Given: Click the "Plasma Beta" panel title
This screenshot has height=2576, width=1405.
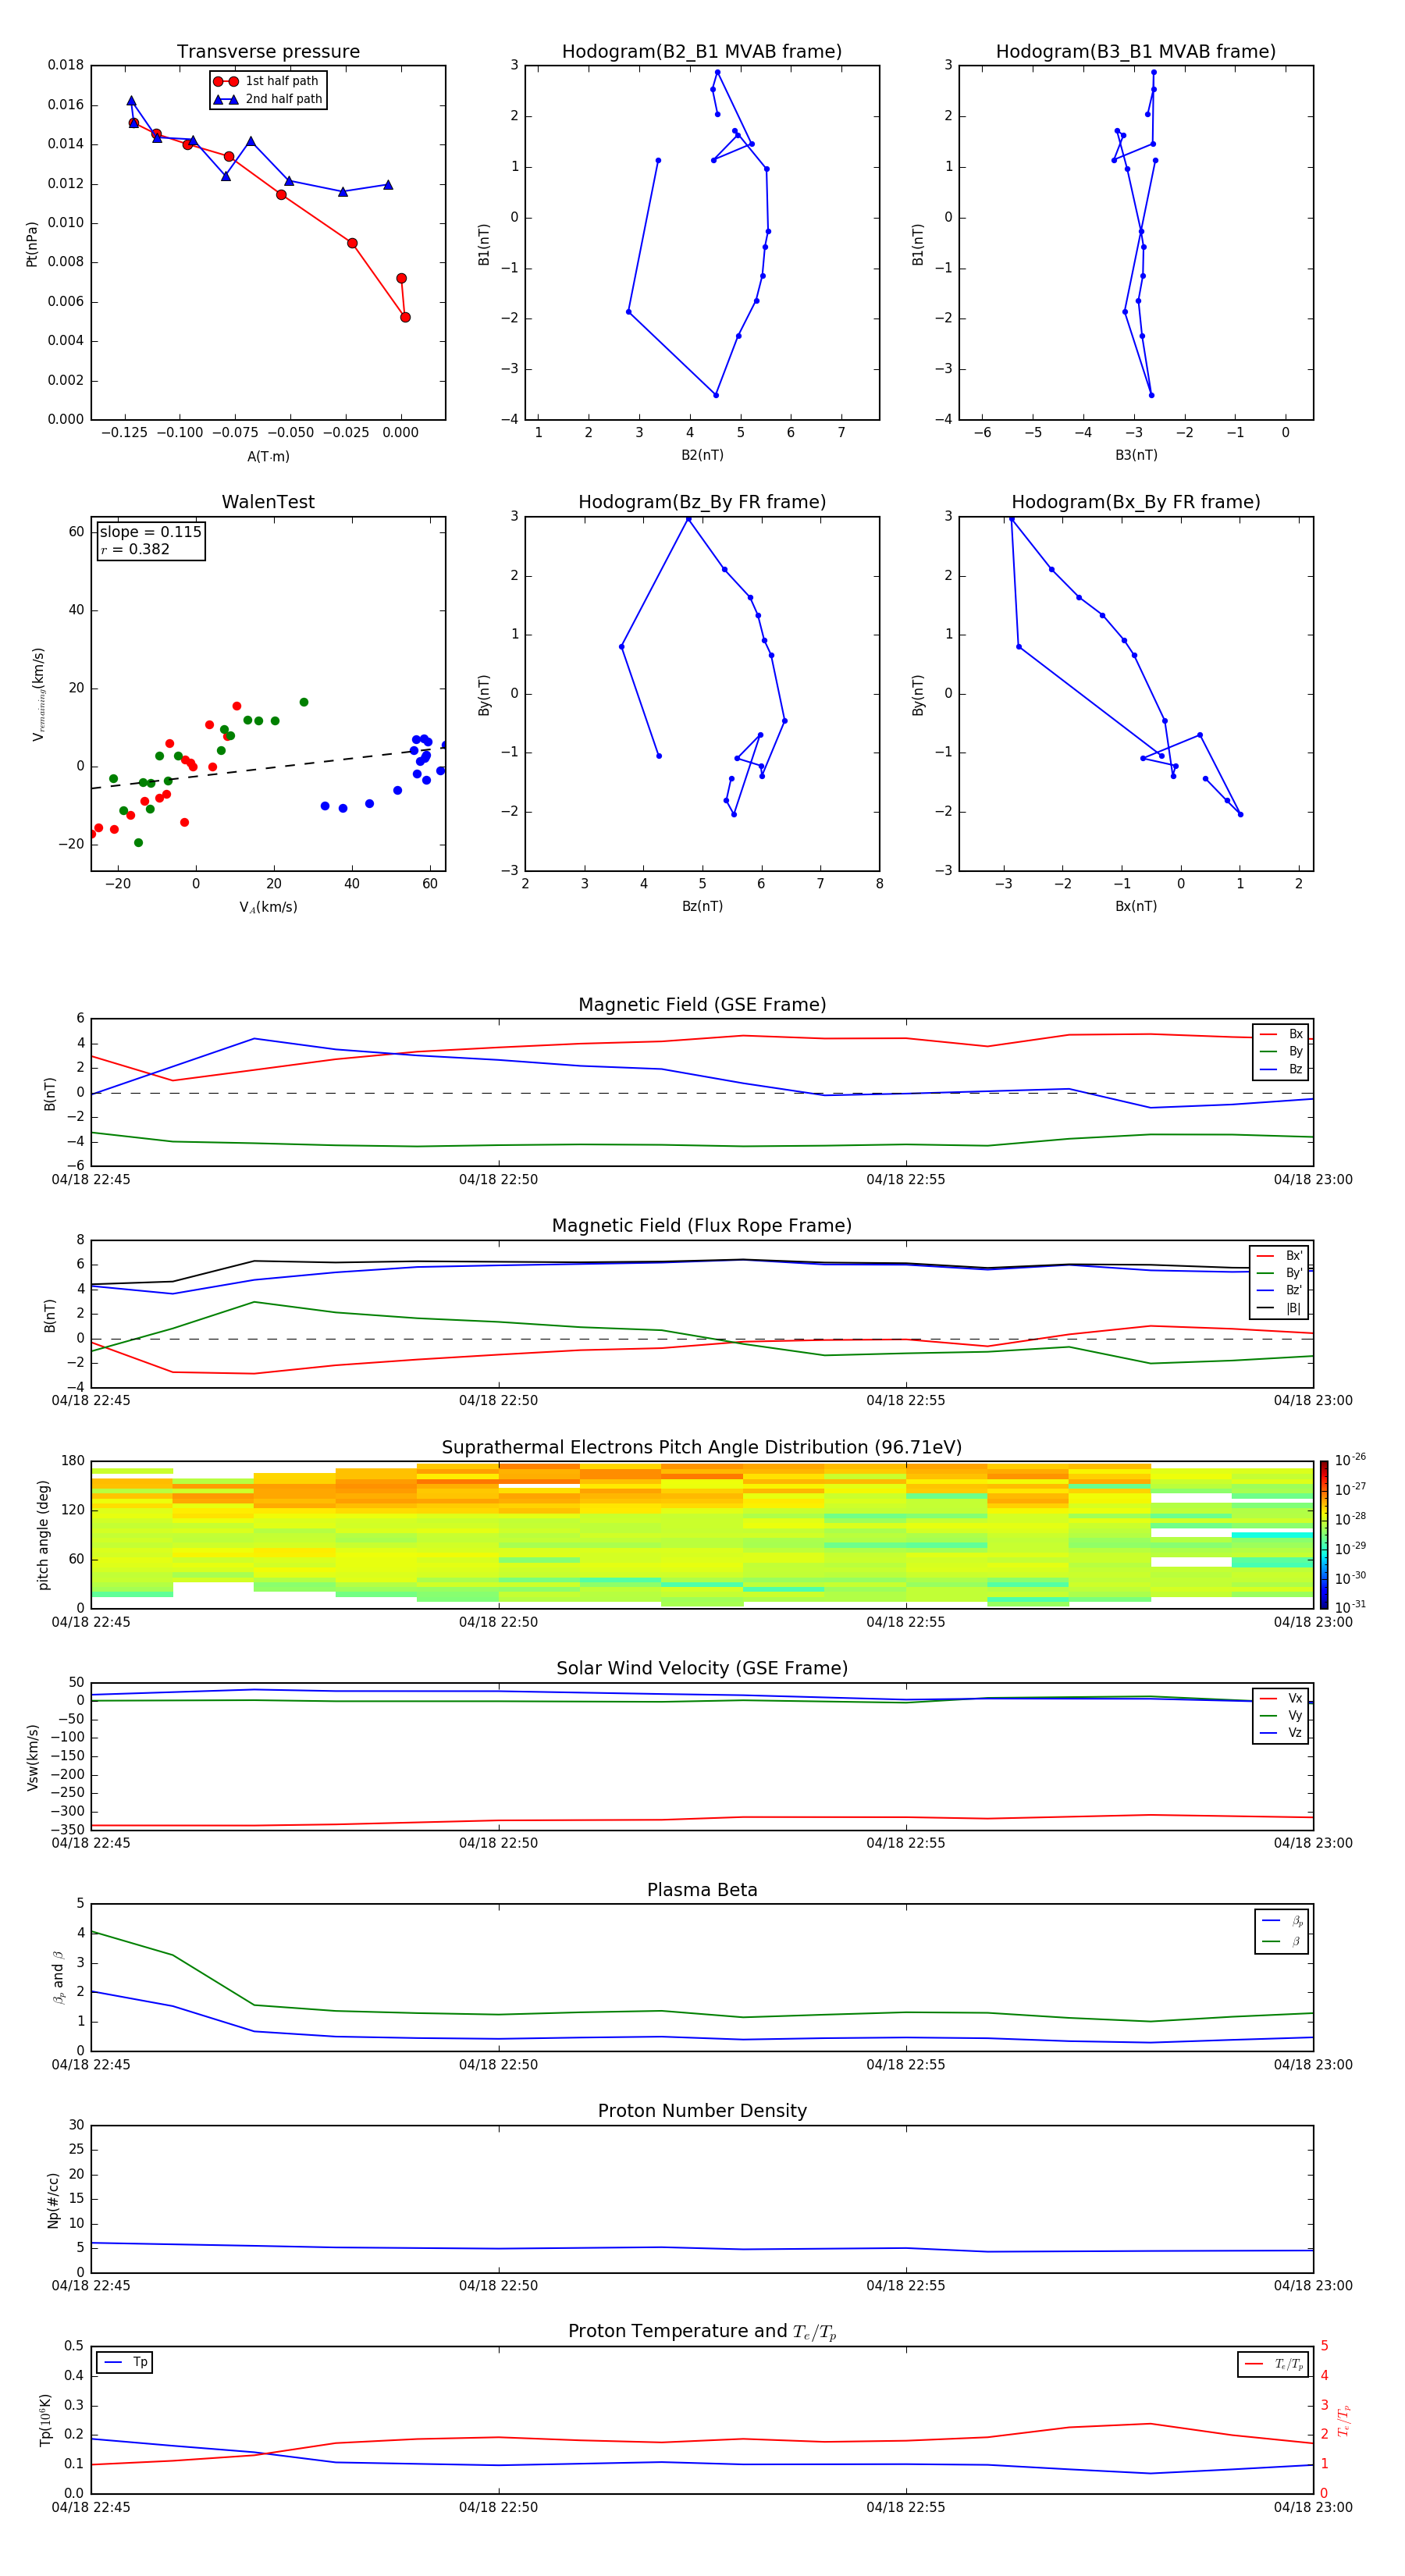Looking at the screenshot, I should [x=702, y=1891].
